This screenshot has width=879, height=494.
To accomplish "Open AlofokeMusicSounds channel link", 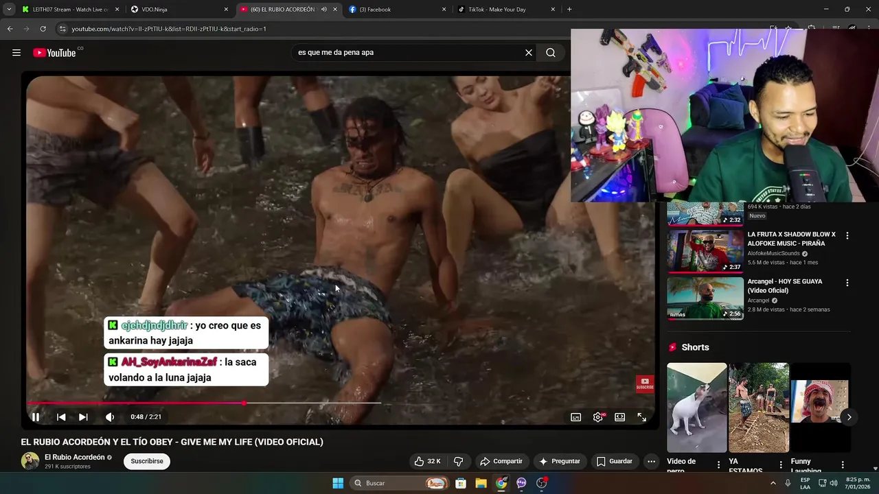I will click(x=774, y=253).
